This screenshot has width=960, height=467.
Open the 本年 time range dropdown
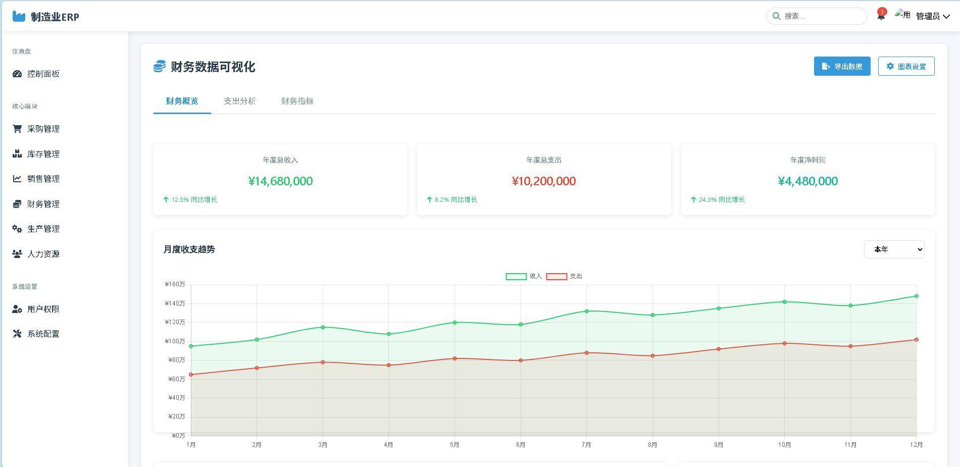point(893,249)
